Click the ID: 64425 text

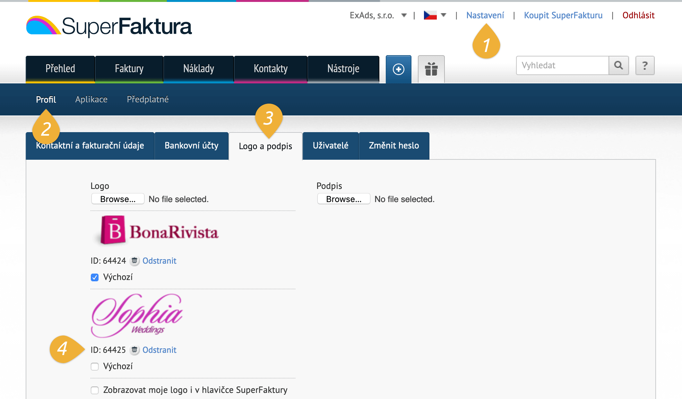click(108, 350)
